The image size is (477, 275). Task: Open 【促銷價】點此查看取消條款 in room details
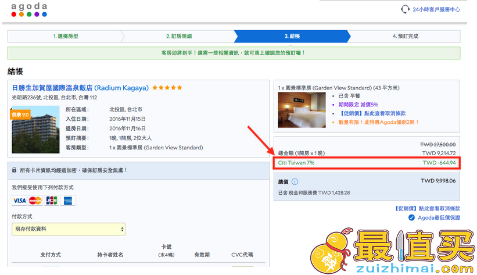coord(372,113)
